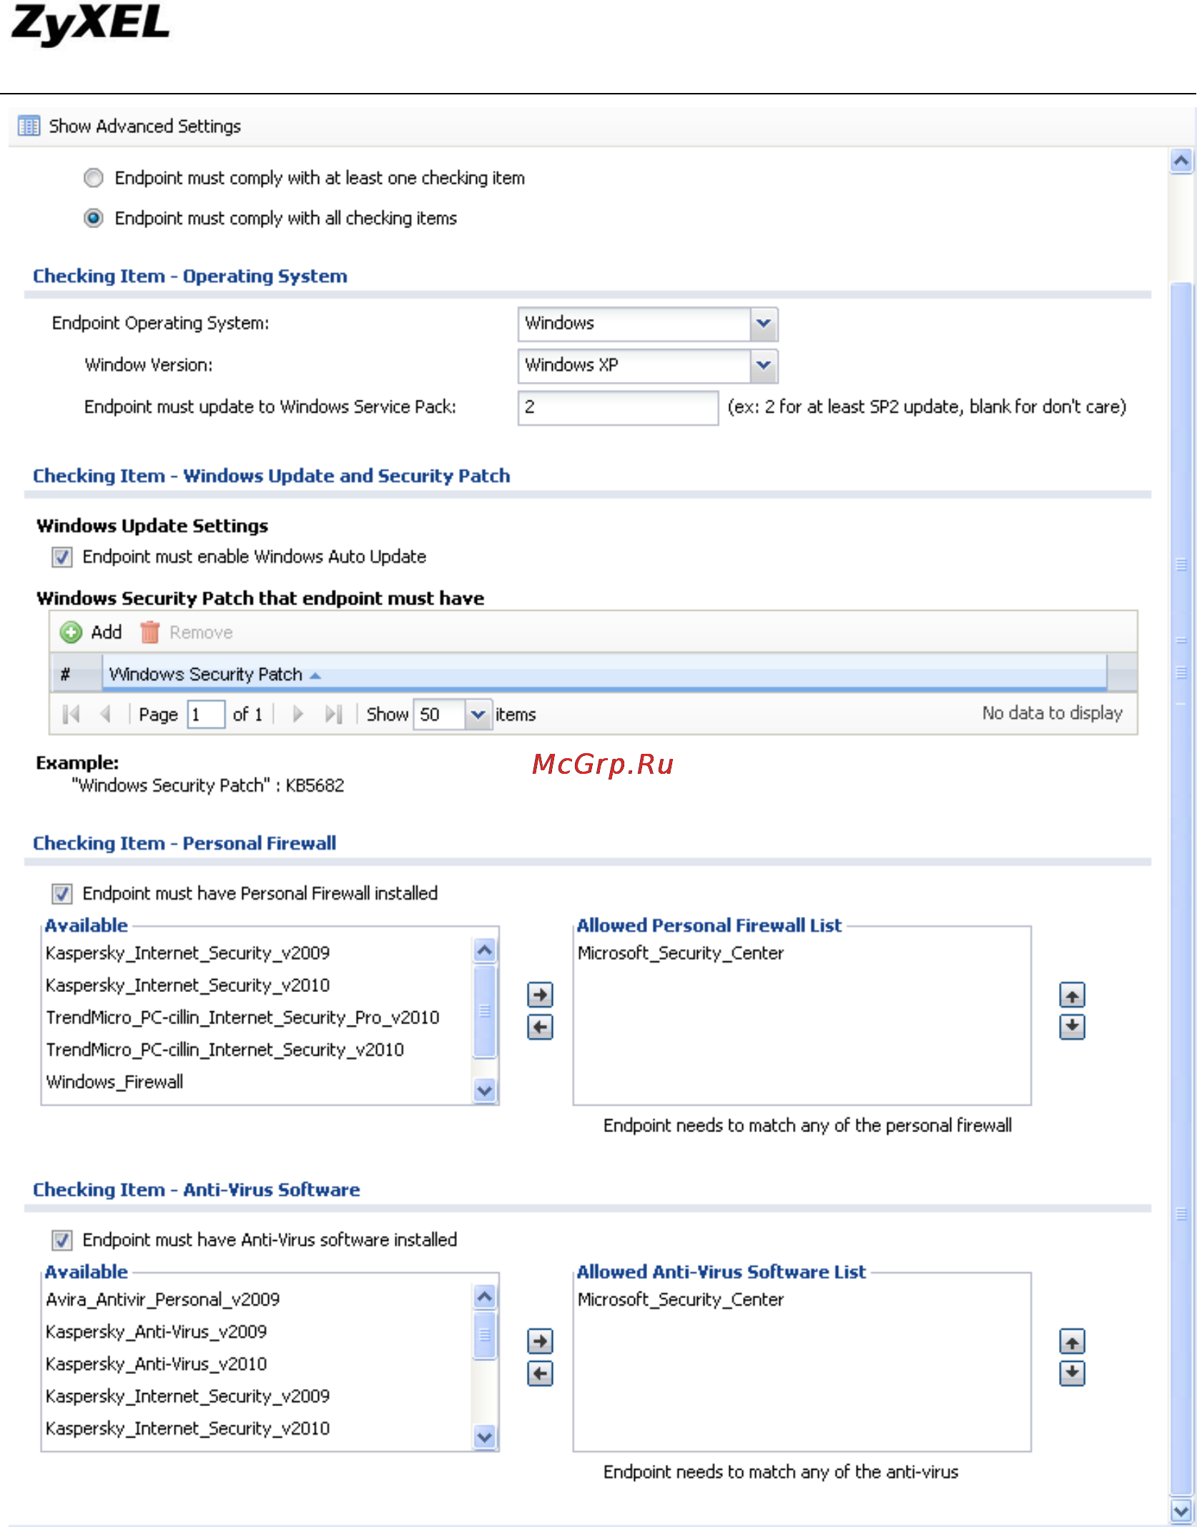Click the Remove button label
1197x1527 pixels.
tap(201, 632)
